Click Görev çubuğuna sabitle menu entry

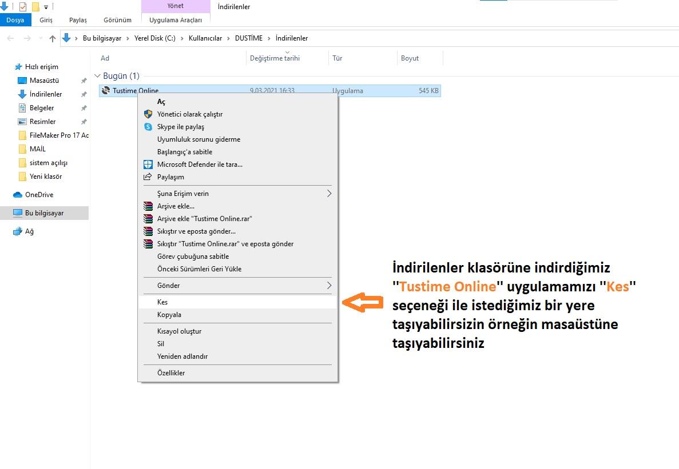(x=237, y=256)
